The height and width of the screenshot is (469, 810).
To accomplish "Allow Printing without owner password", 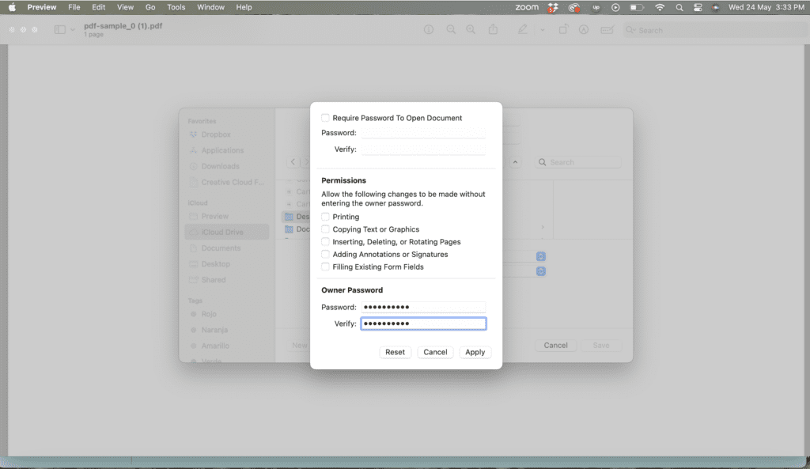I will [325, 216].
